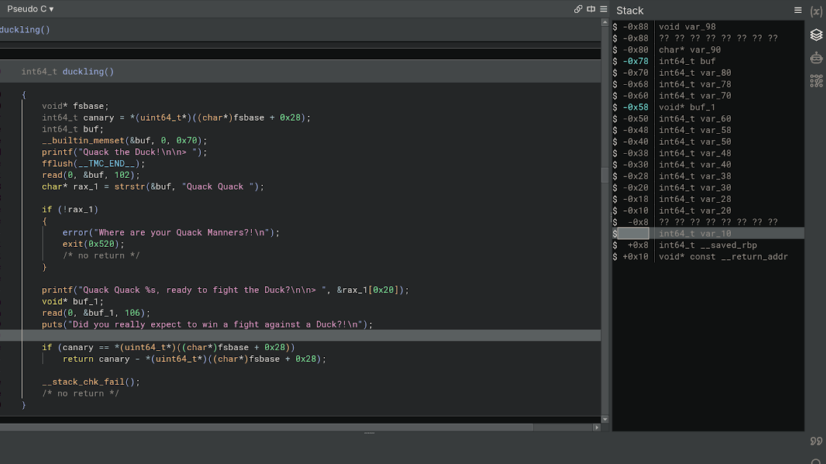Select the __return_addr stack entry
Viewport: 826px width, 464px height.
pyautogui.click(x=754, y=256)
